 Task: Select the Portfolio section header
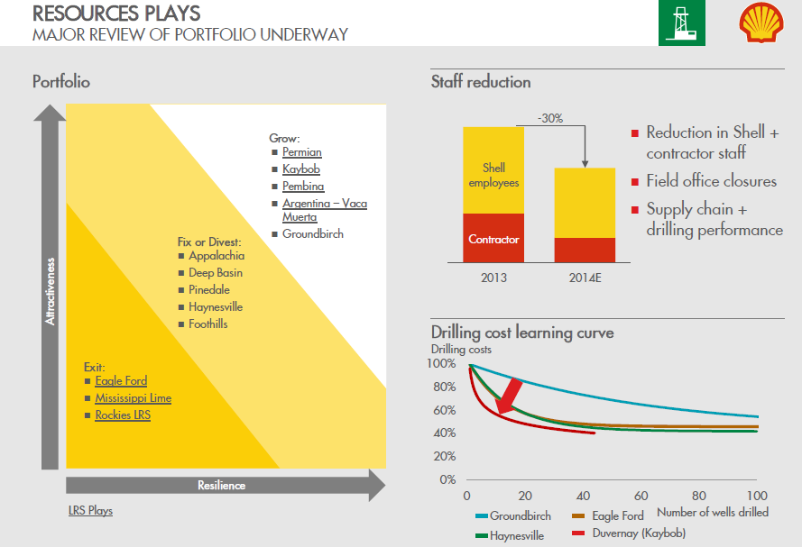tap(62, 81)
